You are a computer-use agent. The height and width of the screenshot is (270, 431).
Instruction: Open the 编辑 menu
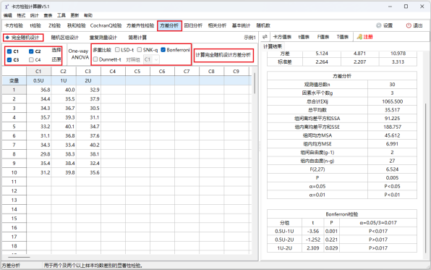coord(8,15)
